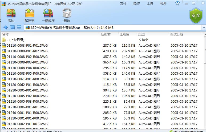Click the 删除 (Delete) trash icon
206x132 pixels.
point(67,13)
